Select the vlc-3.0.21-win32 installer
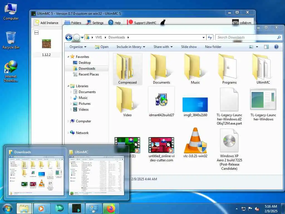Screen dimensions: 285x214 pos(195,142)
